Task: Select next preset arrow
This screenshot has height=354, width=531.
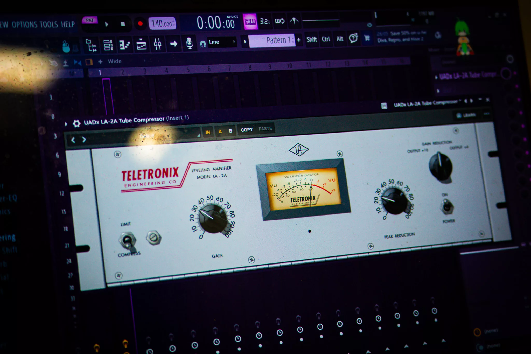Action: pyautogui.click(x=84, y=140)
